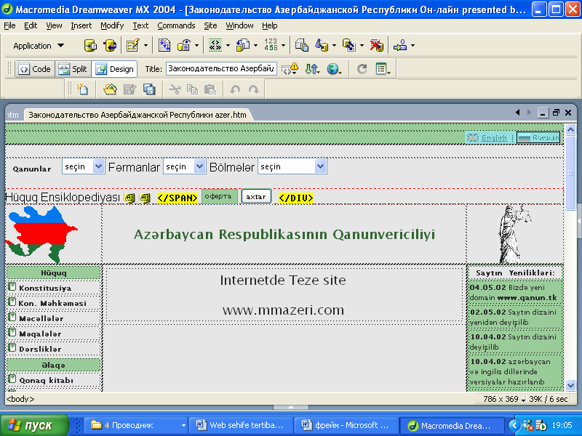Open the Commands menu

tap(176, 25)
